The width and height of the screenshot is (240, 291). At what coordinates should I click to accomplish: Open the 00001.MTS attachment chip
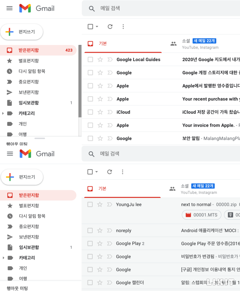(x=201, y=215)
